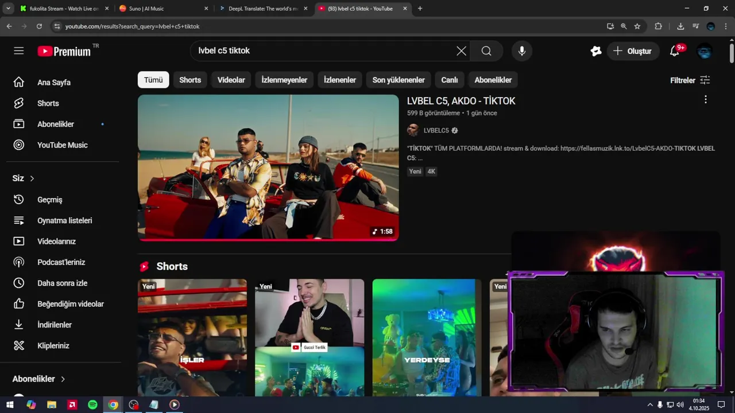735x413 pixels.
Task: Open Chrome three-dot menu
Action: 726,26
